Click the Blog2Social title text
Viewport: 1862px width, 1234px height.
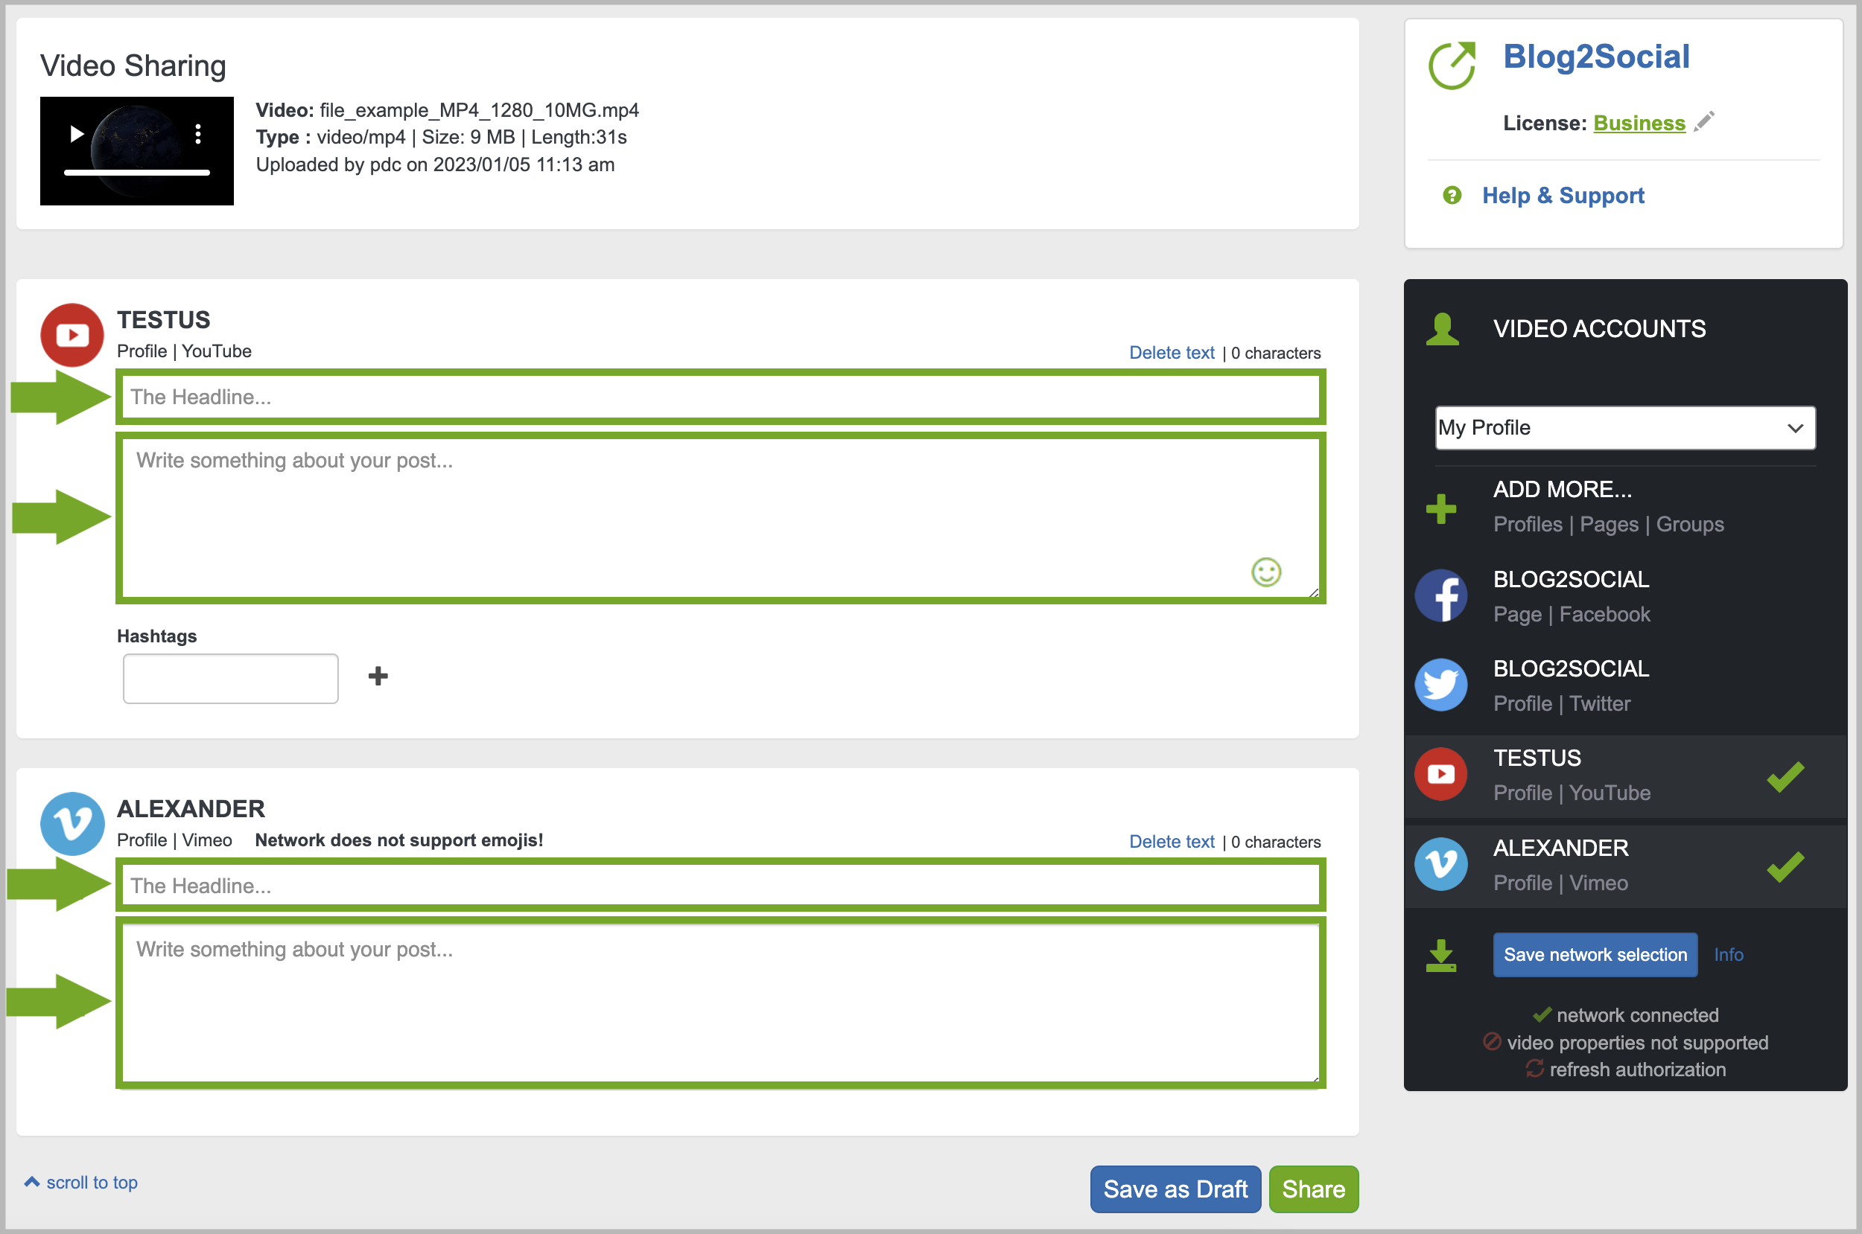[1596, 57]
